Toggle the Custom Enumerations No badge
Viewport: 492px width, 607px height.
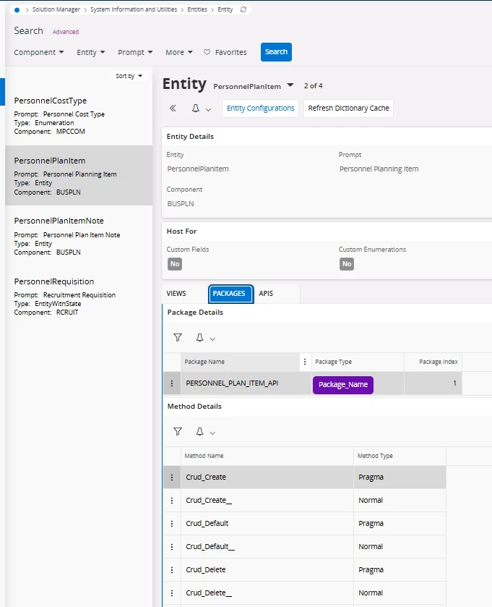tap(347, 264)
